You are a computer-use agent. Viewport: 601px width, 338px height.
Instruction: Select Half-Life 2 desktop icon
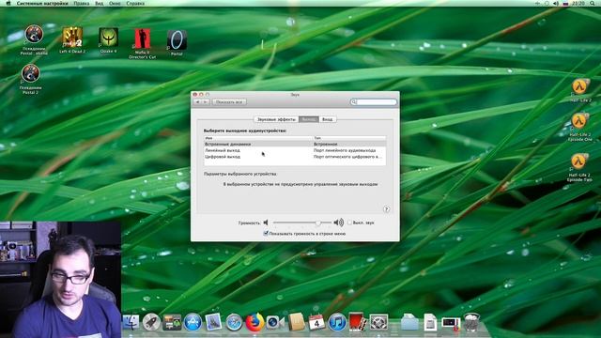[580, 90]
